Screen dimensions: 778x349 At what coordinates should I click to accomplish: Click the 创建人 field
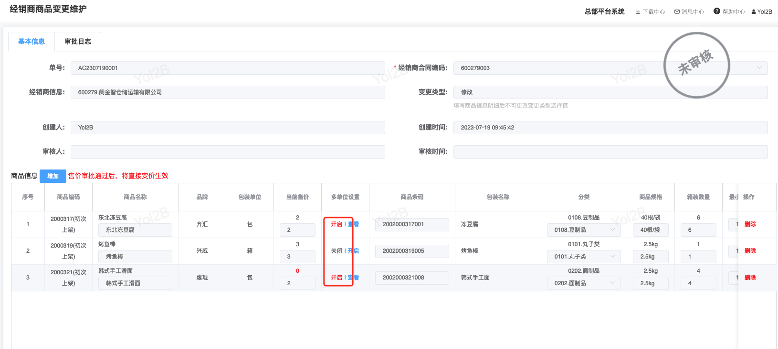coord(228,128)
